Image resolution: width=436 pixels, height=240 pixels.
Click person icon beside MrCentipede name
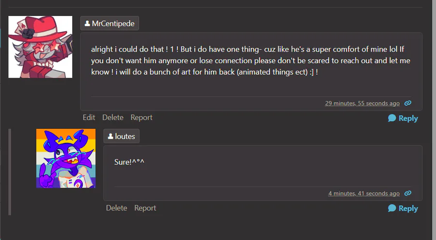coord(87,23)
